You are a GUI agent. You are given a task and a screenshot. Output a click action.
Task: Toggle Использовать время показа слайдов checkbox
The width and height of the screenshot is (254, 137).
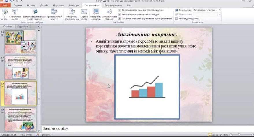[x=120, y=14]
